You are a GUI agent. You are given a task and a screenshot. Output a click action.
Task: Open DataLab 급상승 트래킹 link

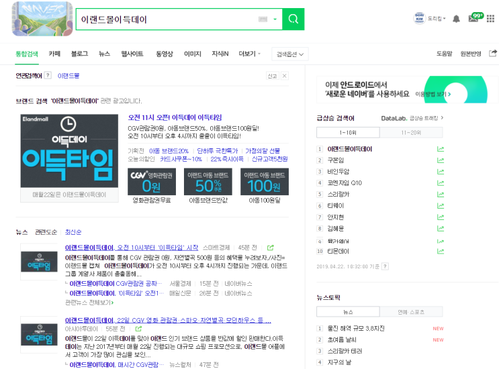click(412, 118)
